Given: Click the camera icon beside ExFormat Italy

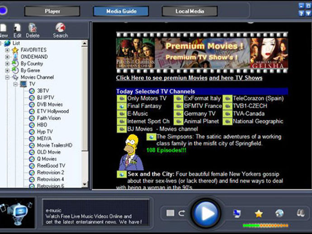Looking at the screenshot, I should (x=178, y=98).
